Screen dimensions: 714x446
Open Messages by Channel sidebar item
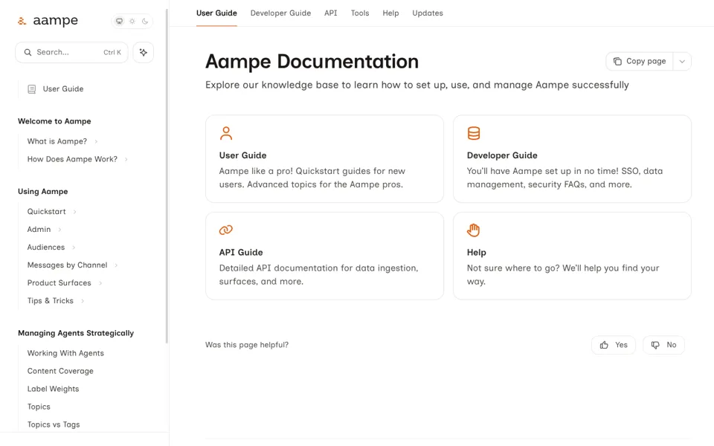point(68,265)
